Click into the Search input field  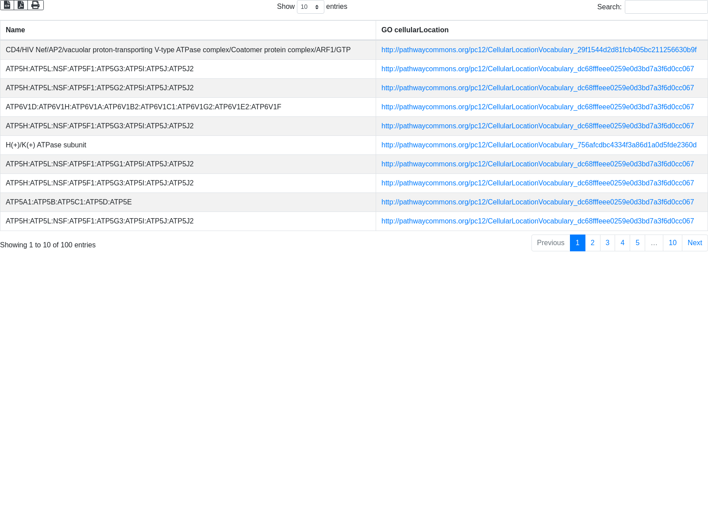point(666,7)
